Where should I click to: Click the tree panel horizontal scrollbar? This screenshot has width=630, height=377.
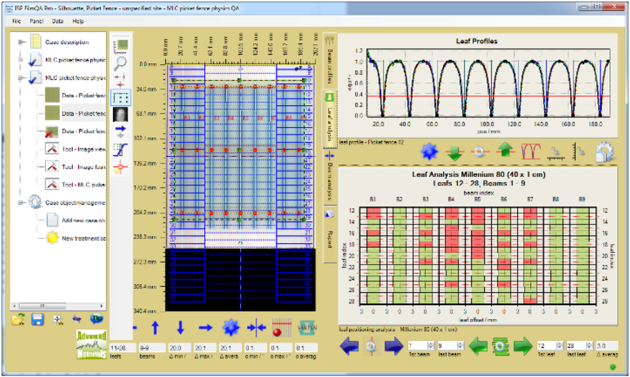click(59, 306)
